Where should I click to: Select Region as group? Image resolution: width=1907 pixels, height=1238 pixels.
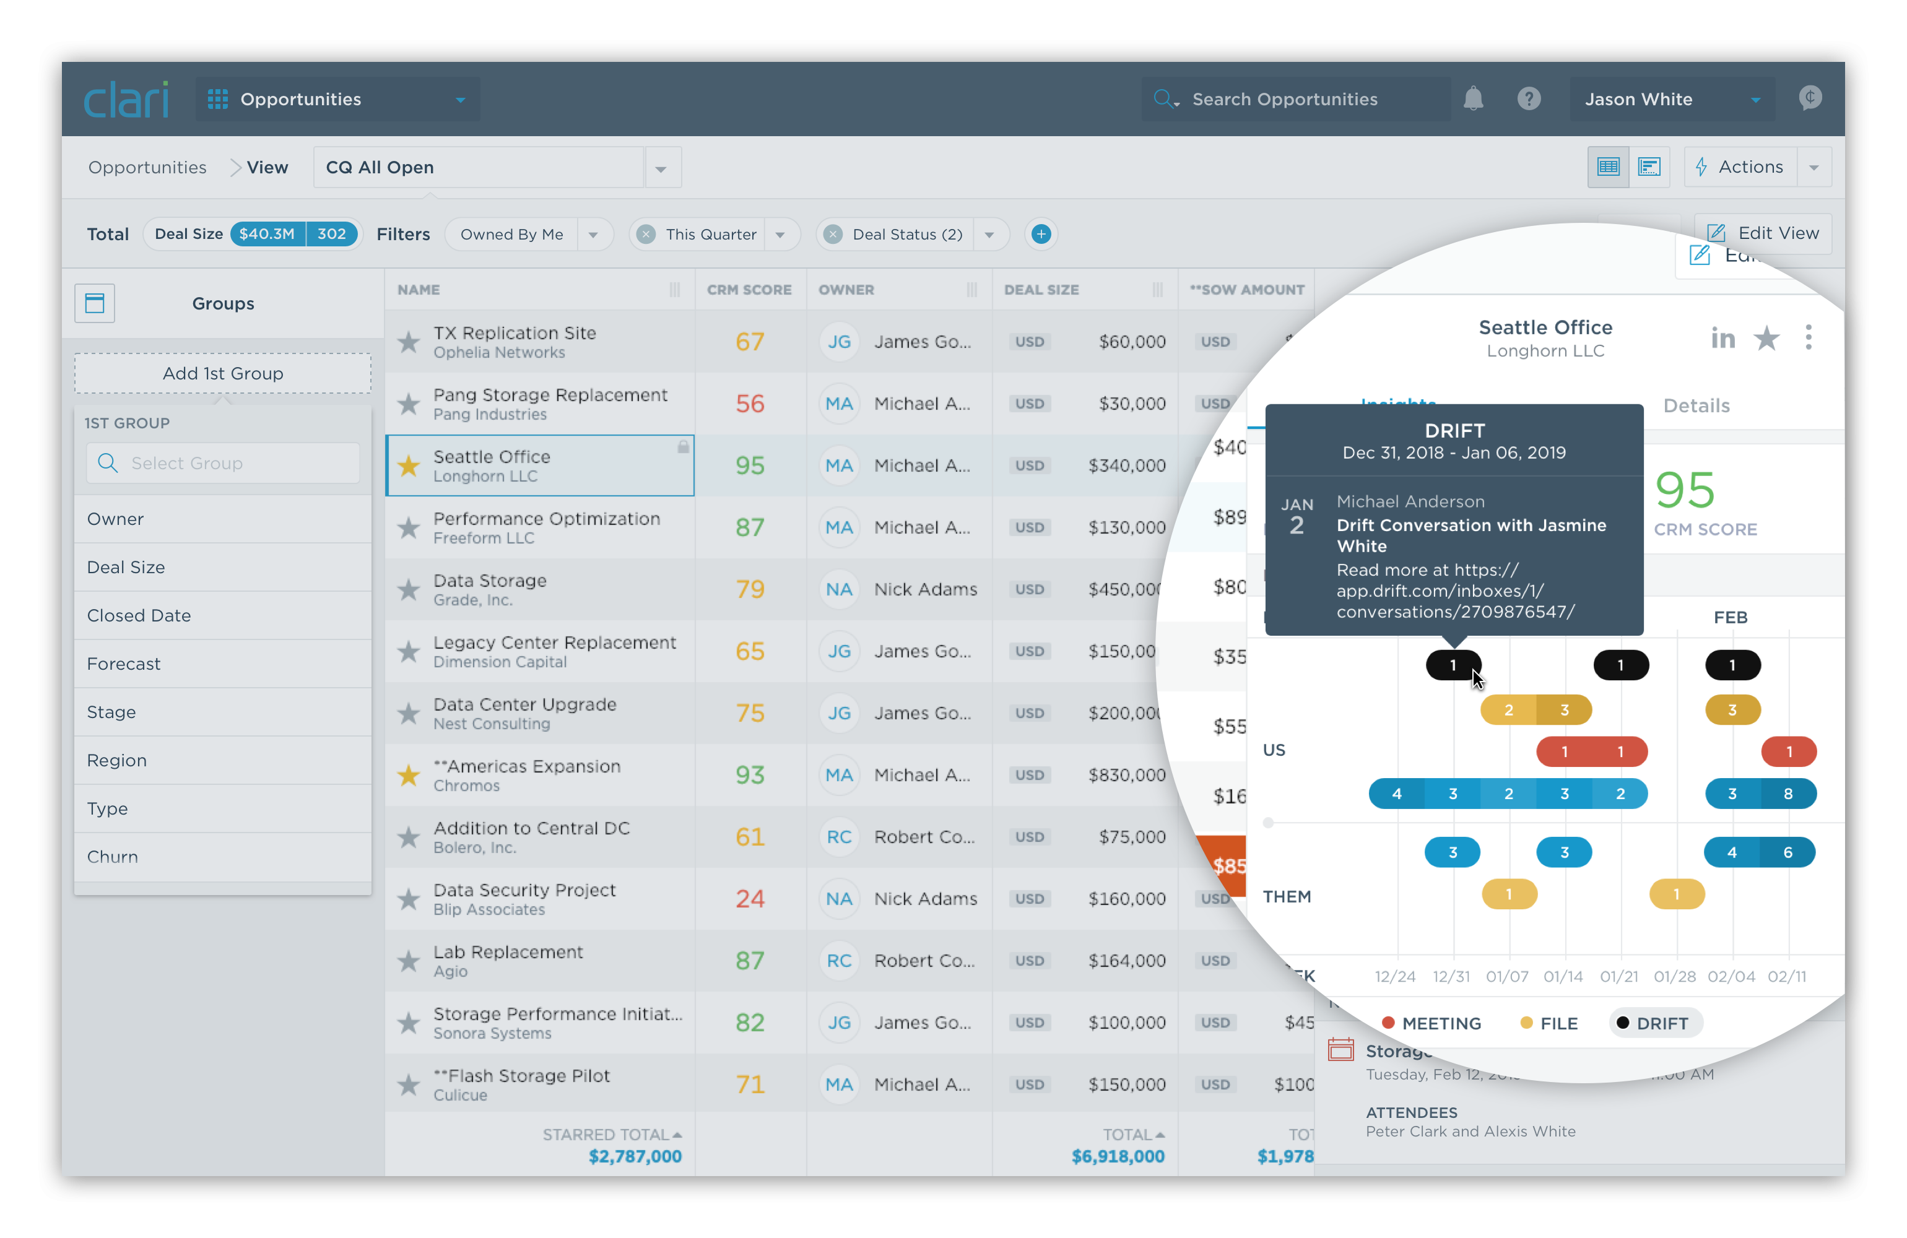tap(223, 760)
